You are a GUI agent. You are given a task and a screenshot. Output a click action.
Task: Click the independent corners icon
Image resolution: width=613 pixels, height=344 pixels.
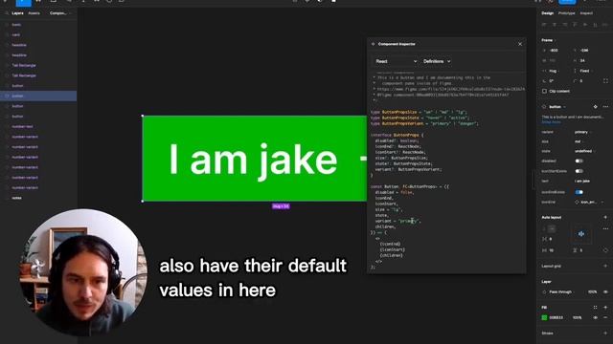605,80
